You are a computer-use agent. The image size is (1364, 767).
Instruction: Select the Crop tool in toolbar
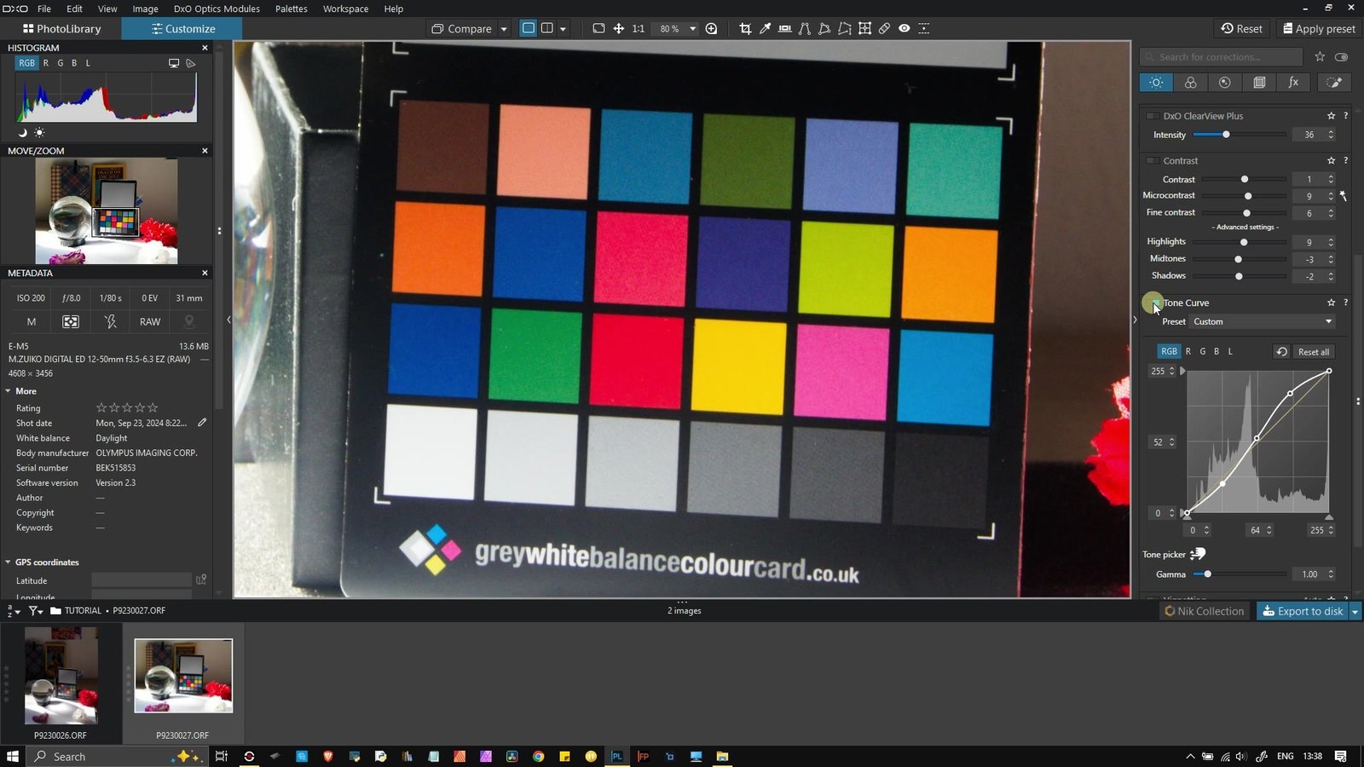click(745, 28)
